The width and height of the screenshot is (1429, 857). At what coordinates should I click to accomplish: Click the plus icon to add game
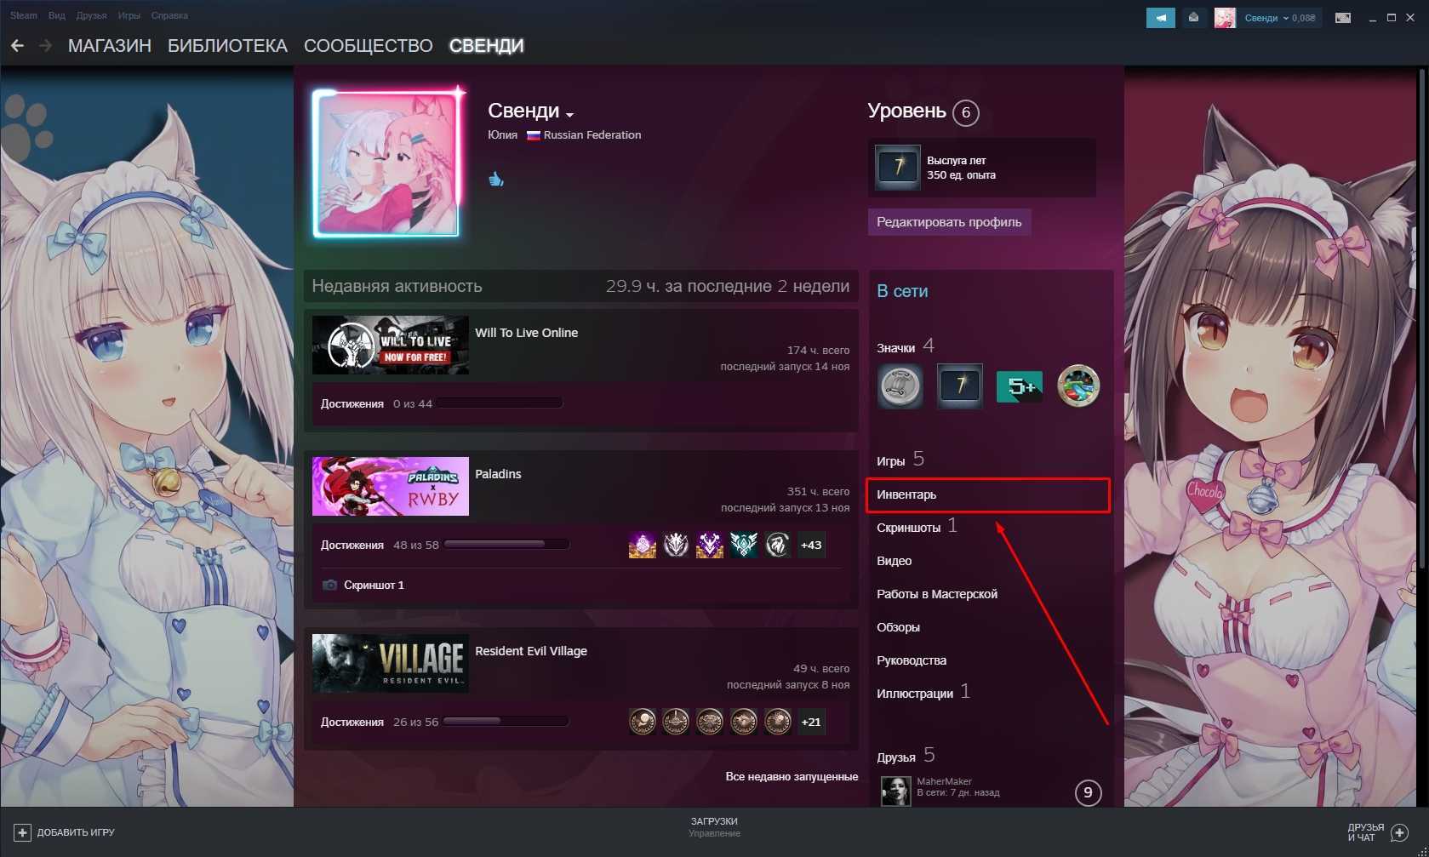click(x=23, y=832)
